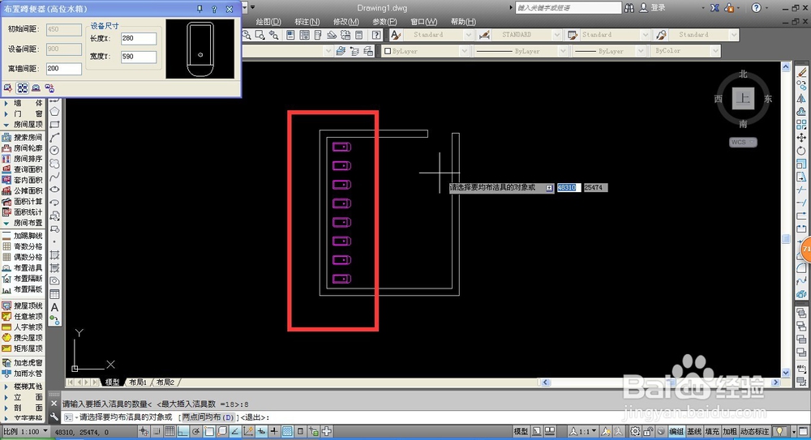
Task: Click the 查询面积 command
Action: (23, 169)
